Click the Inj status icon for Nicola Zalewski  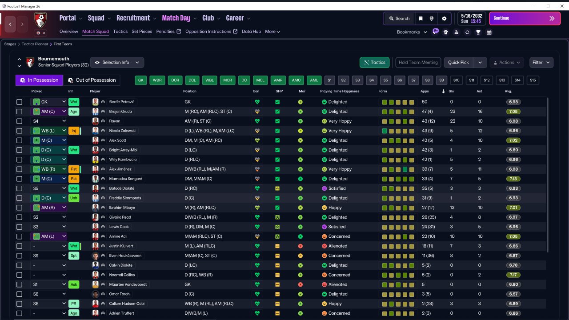click(x=74, y=131)
